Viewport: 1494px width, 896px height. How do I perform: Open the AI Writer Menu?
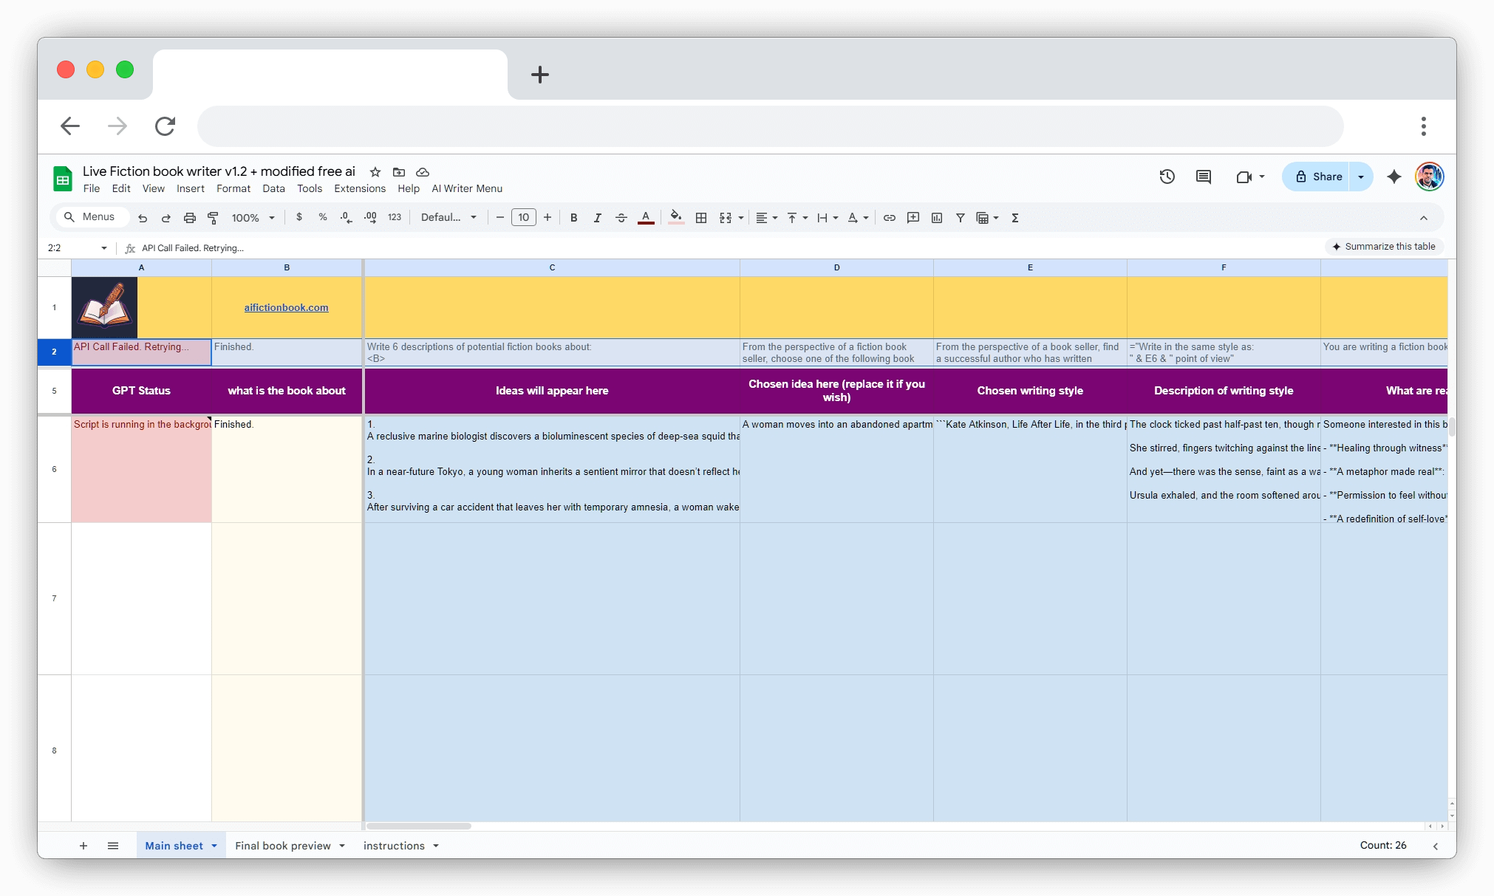click(x=467, y=188)
